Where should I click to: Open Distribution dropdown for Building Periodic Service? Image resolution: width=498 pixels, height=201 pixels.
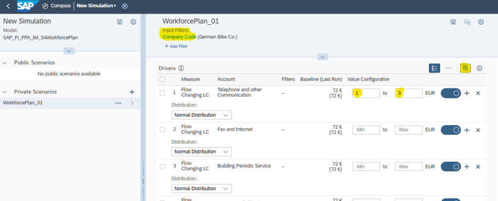click(201, 188)
